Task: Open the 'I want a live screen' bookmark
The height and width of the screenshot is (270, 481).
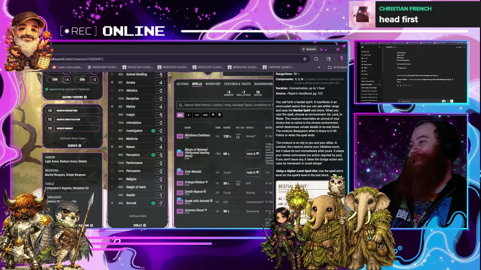Action: pyautogui.click(x=67, y=67)
